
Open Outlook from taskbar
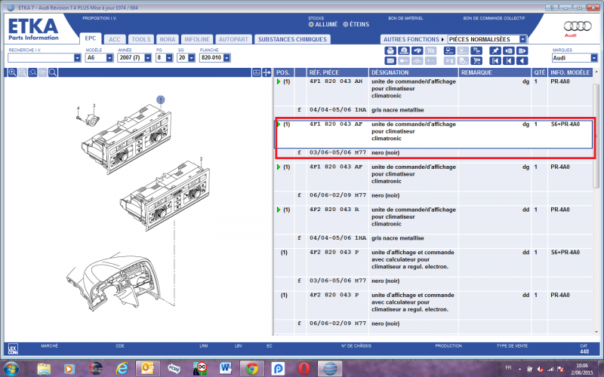147,369
